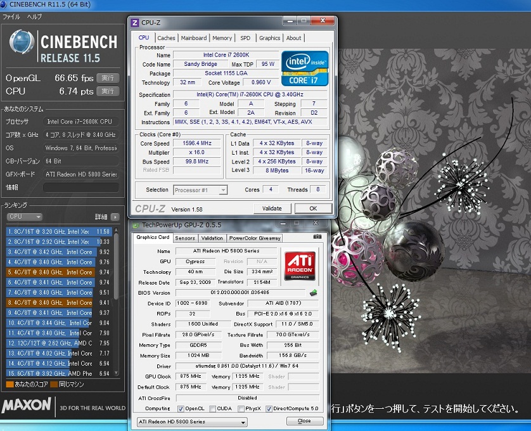Click the MAXON logo
Screen dimensions: 531x431
click(25, 407)
